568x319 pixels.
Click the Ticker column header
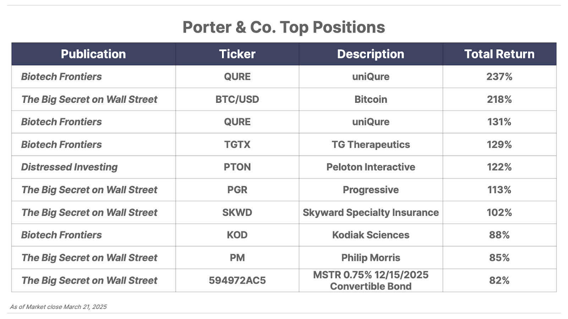(237, 54)
